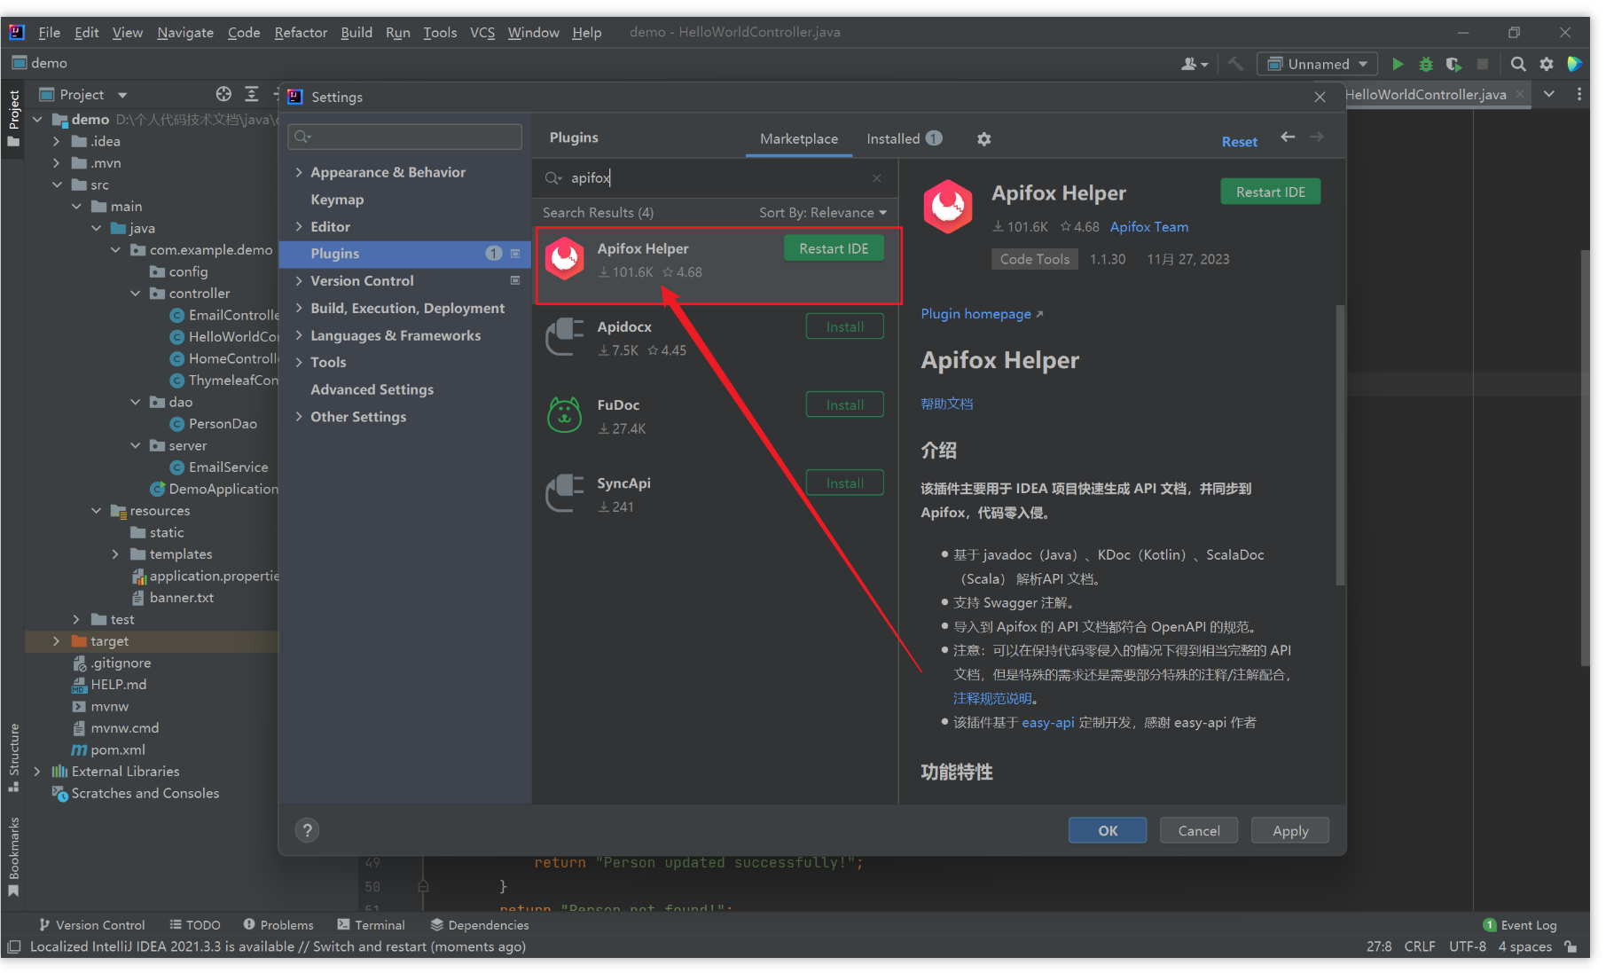This screenshot has width=1606, height=973.
Task: Run the demo application
Action: click(x=1398, y=63)
